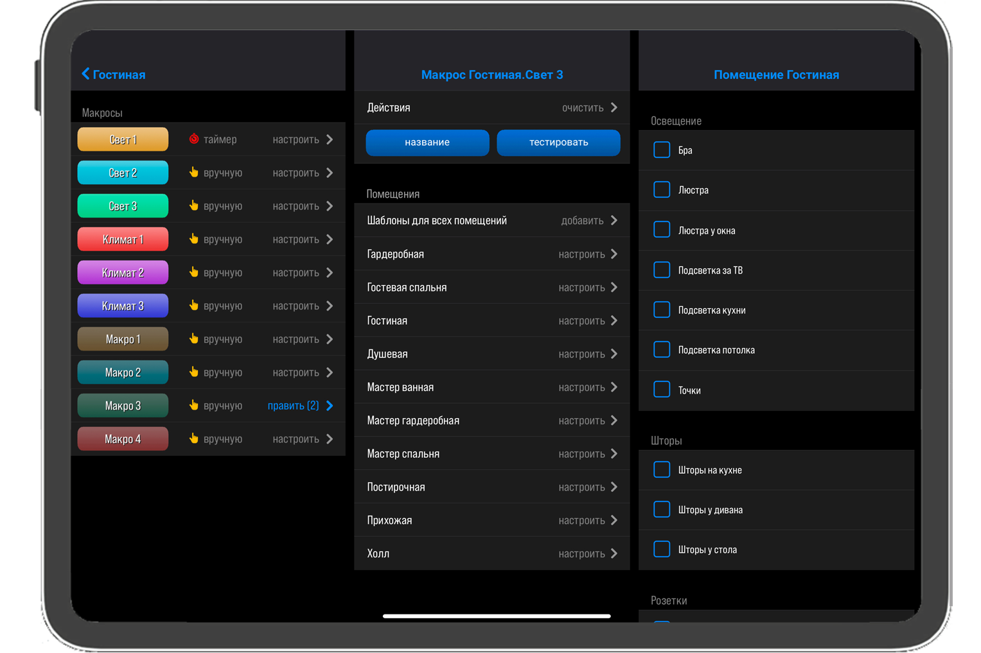981x653 pixels.
Task: Click the hand icon in Макро 1 row
Action: pyautogui.click(x=193, y=339)
